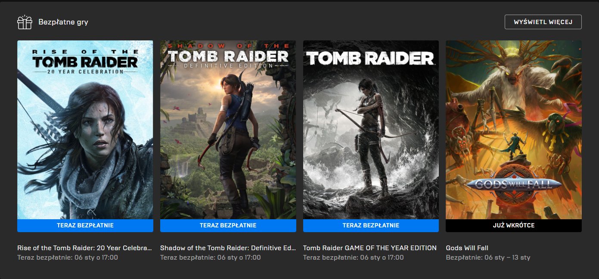
Task: Open the Gods Will Fall title link
Action: tap(467, 248)
